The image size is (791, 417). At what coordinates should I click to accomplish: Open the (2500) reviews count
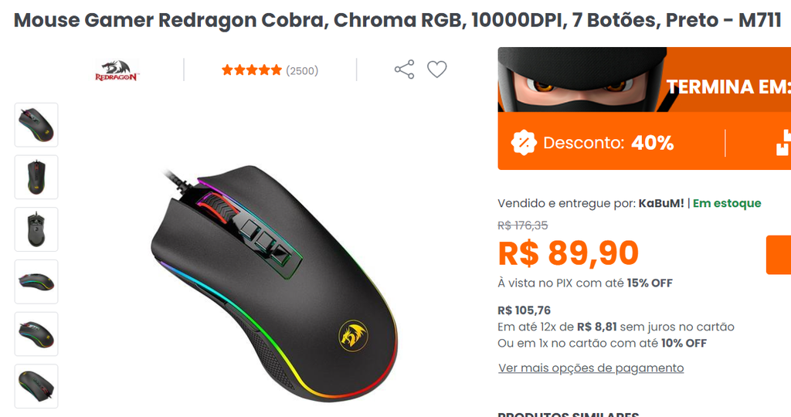(x=302, y=70)
